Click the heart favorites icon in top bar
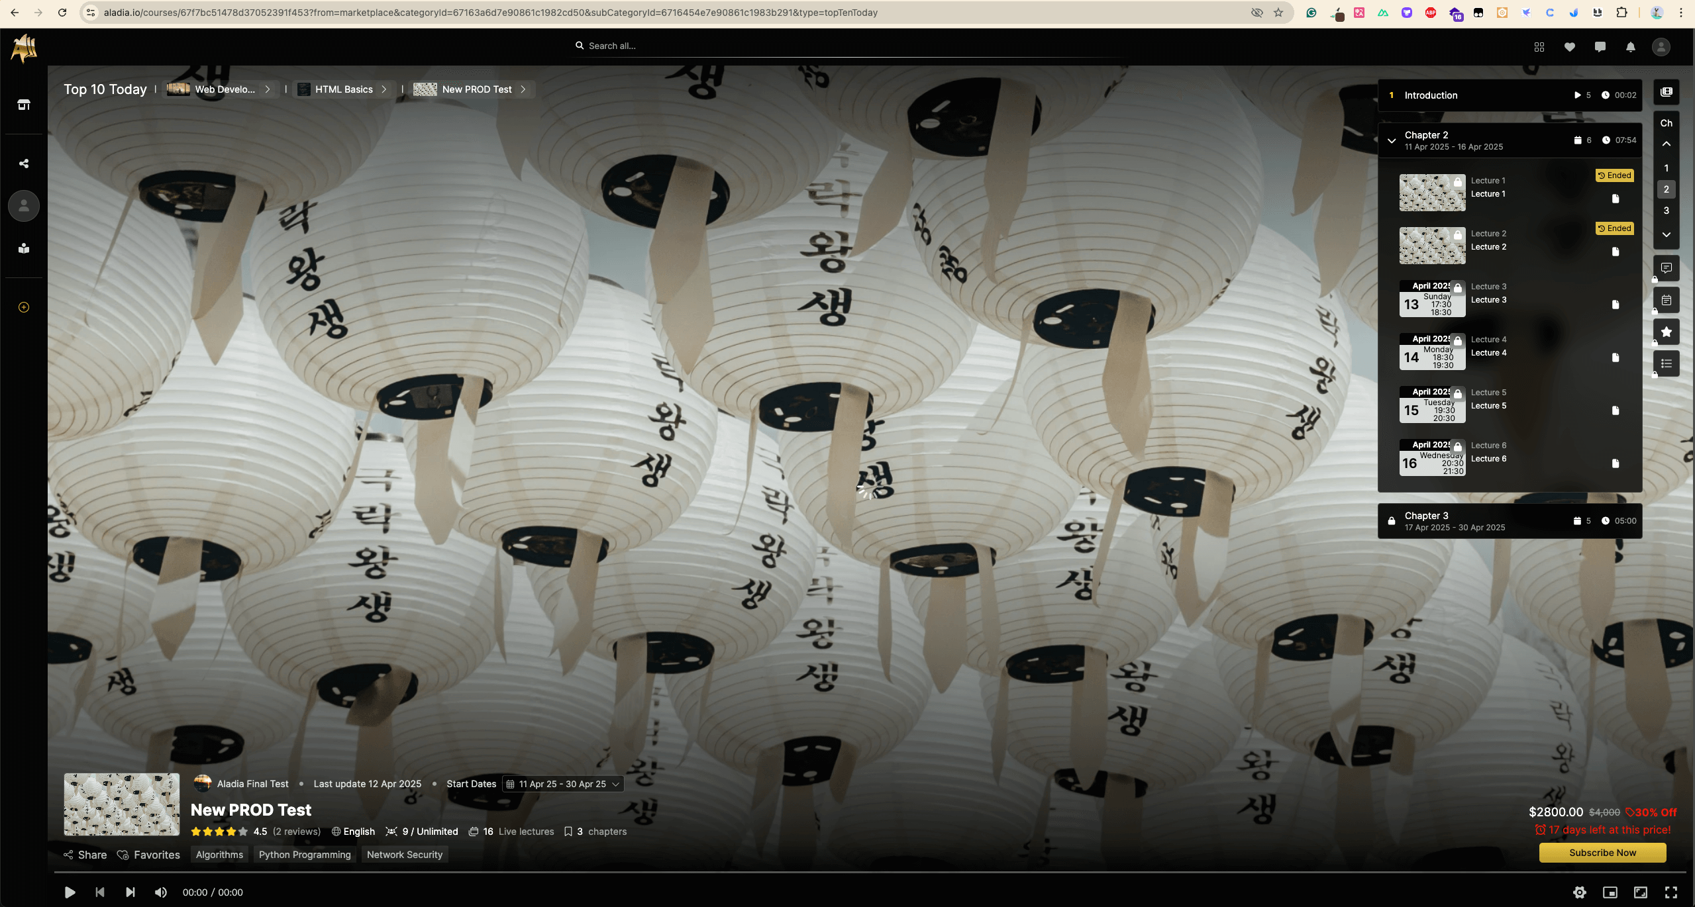 pos(1569,47)
